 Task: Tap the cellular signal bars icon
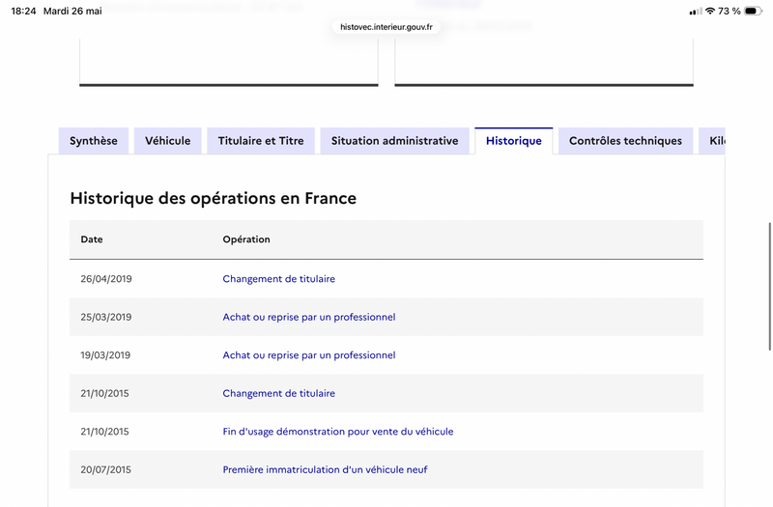tap(696, 12)
